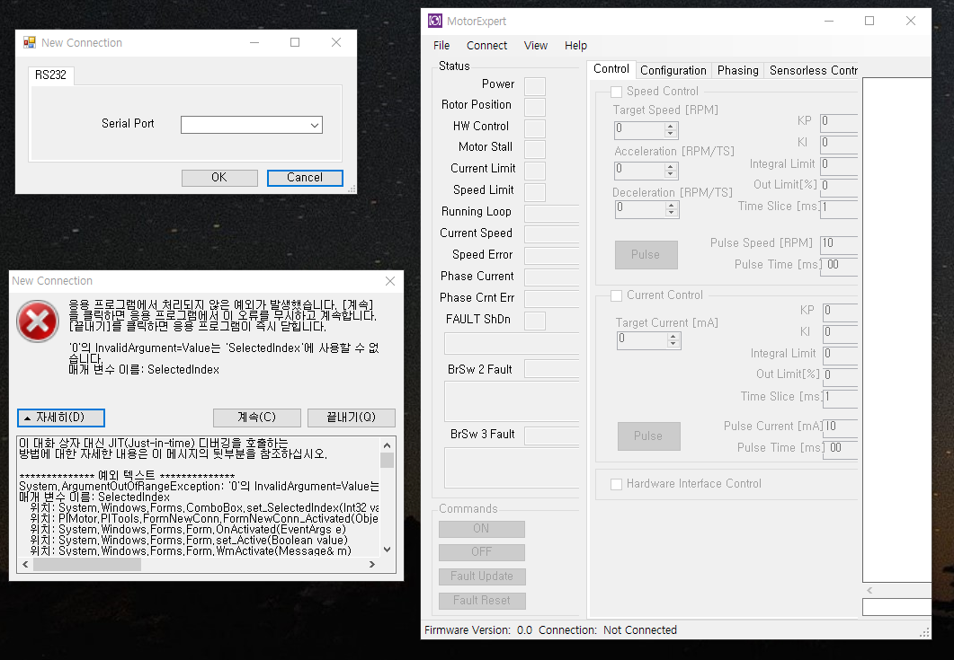
Task: Click the Running Loop status field
Action: (x=551, y=214)
